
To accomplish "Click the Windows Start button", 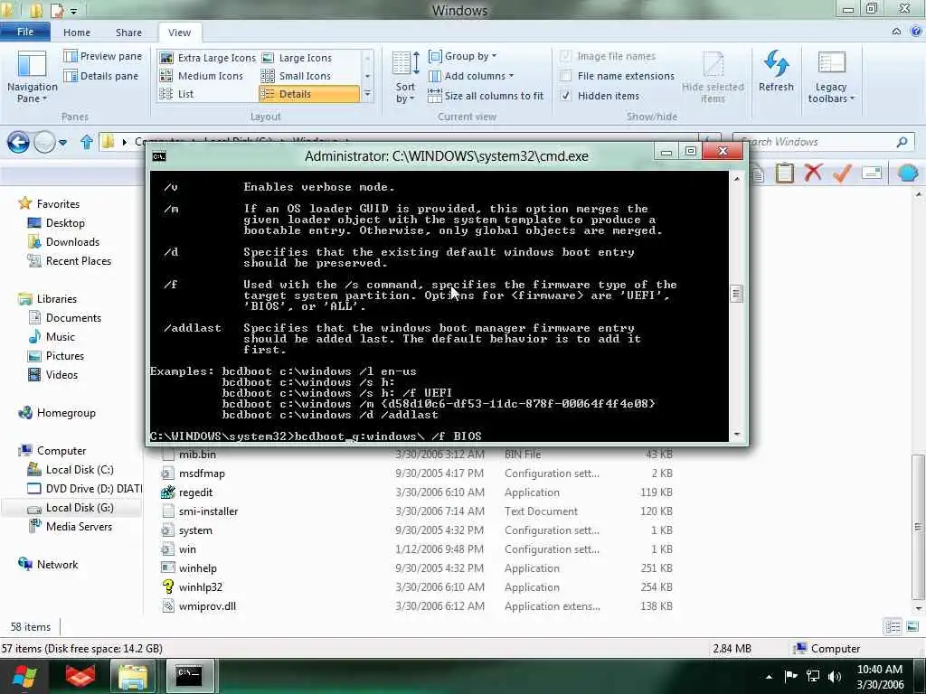I will pyautogui.click(x=24, y=677).
